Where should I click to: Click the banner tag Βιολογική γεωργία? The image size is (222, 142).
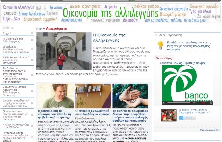[173, 14]
